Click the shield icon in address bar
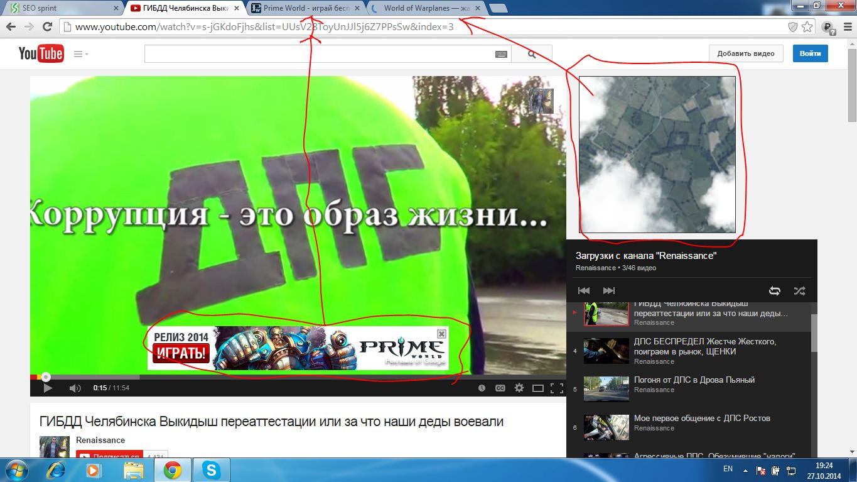 tap(793, 27)
